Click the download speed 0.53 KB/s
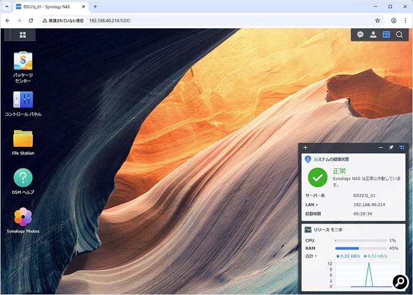Screen dimensions: 413x295 click(375, 256)
